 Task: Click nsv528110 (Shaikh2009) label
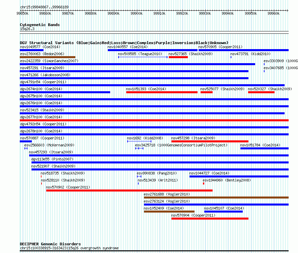tap(63, 180)
